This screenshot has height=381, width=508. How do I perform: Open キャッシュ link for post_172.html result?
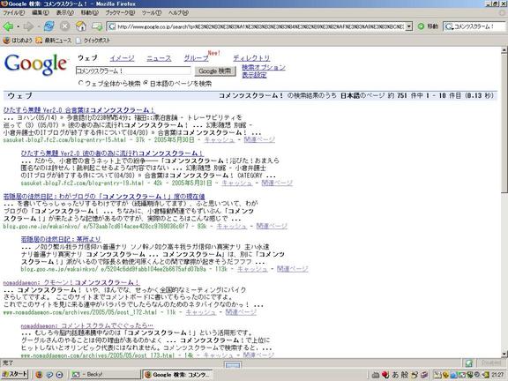[x=201, y=312]
